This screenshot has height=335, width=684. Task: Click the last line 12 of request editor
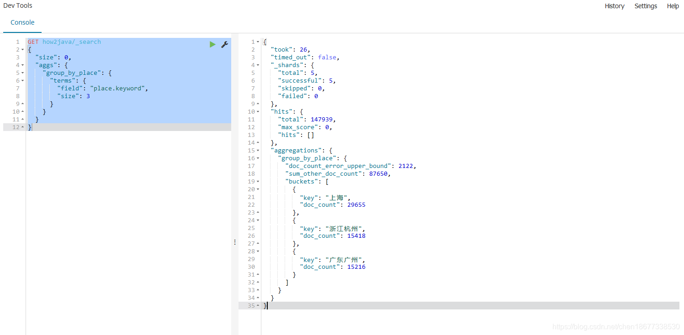117,127
